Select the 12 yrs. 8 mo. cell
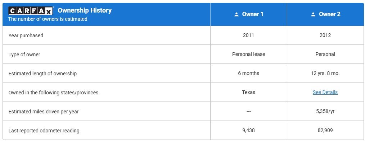The height and width of the screenshot is (141, 365). point(325,73)
